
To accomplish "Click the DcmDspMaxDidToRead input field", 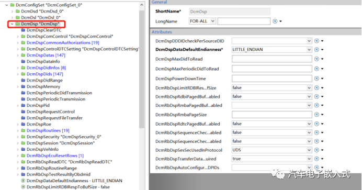I will [x=272, y=59].
